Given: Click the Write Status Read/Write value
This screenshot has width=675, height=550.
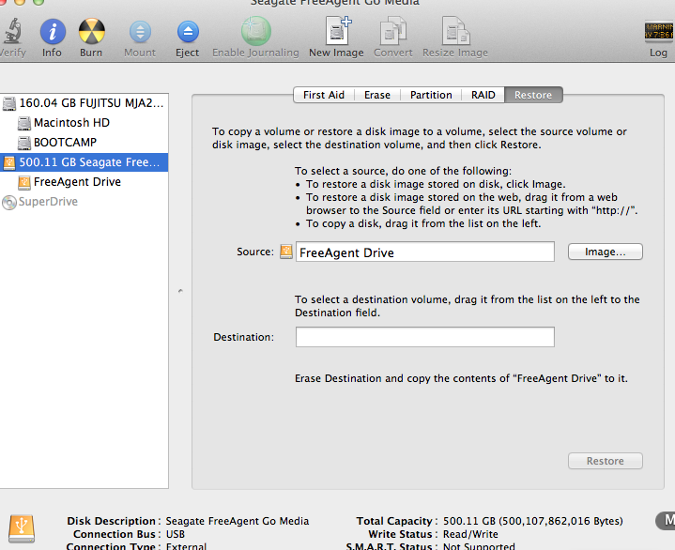Looking at the screenshot, I should (x=470, y=534).
